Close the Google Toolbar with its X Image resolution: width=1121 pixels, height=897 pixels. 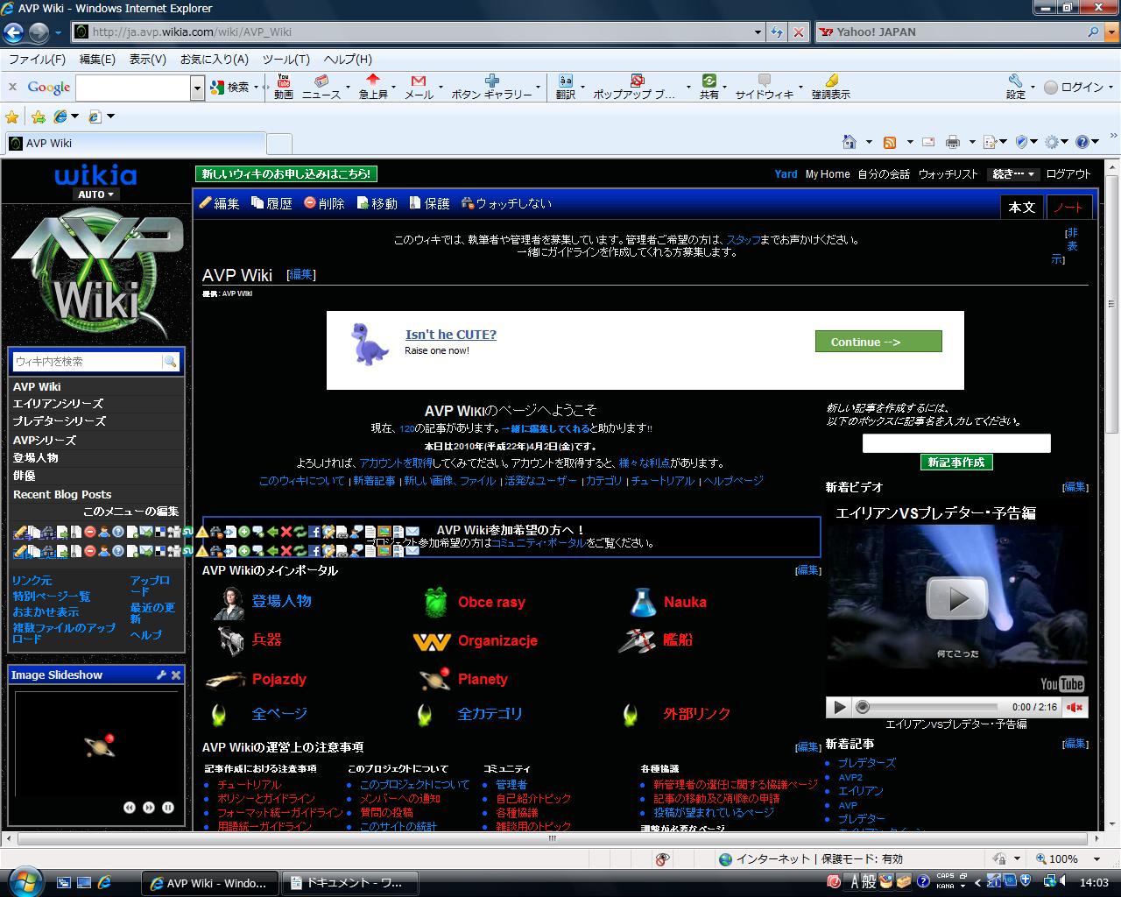click(12, 87)
